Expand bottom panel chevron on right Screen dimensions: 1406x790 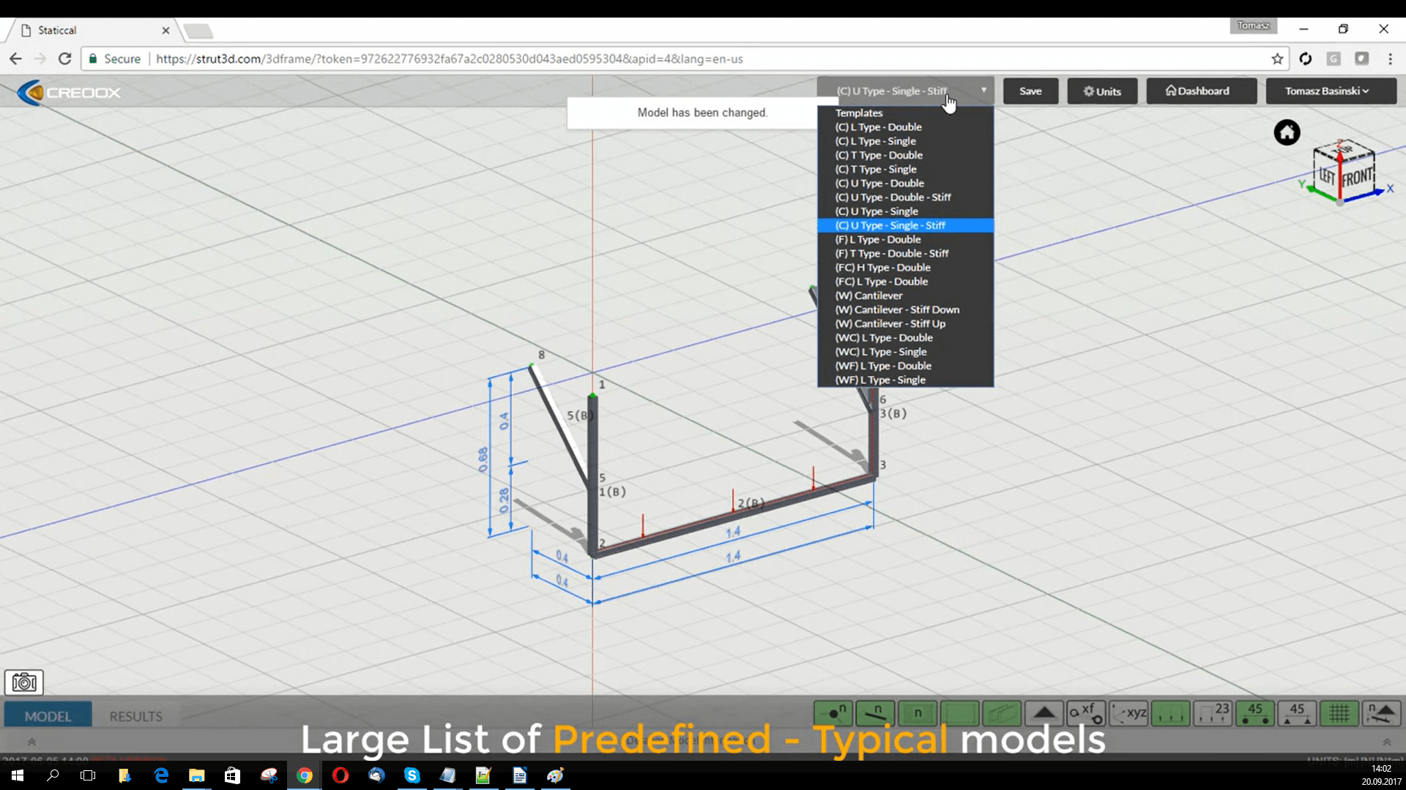[1386, 742]
